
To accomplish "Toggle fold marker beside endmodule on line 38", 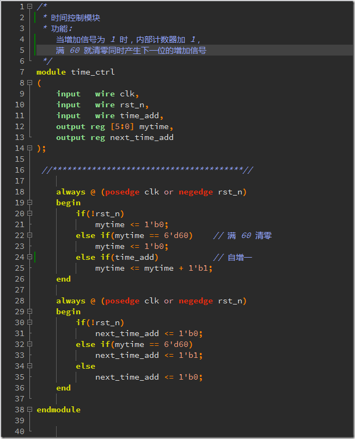I will click(x=30, y=410).
